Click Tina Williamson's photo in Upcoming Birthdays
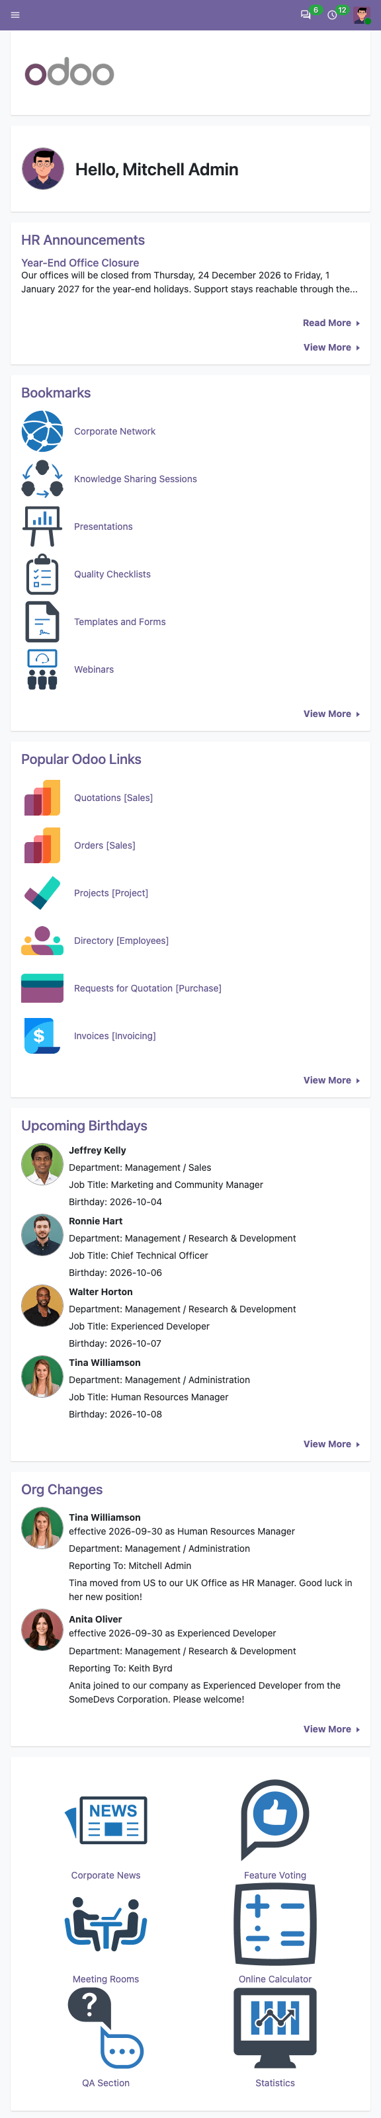Viewport: 381px width, 2118px height. (43, 1377)
